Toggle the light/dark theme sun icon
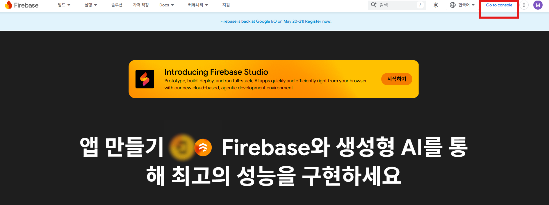Viewport: 549px width, 205px height. click(436, 5)
